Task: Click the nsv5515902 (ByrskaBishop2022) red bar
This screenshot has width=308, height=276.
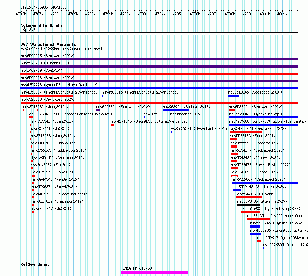Action: (250, 212)
